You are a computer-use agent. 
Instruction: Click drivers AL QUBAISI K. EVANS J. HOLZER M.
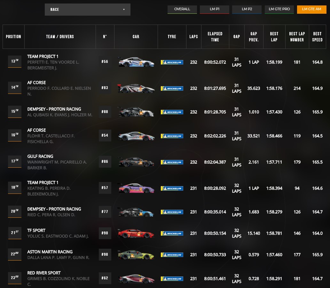60,115
